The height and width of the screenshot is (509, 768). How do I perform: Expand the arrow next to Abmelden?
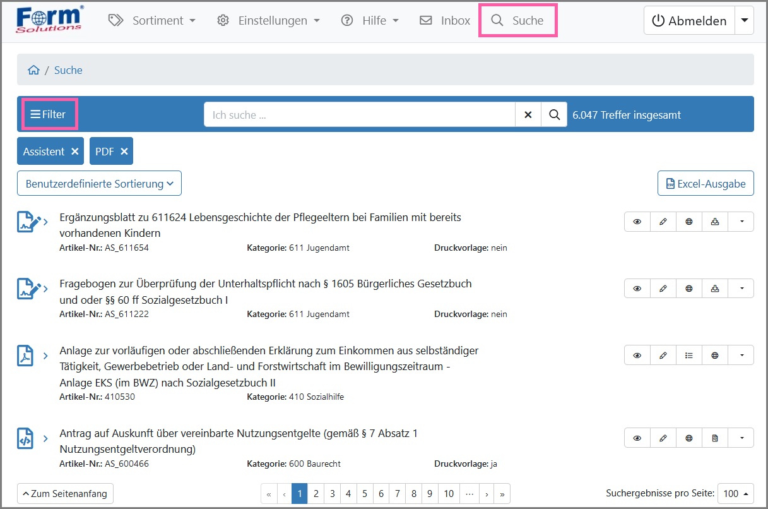click(744, 20)
